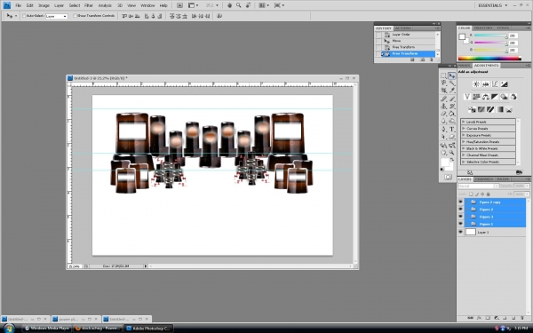Expand the Levels Presets list
Viewport: 533px width, 333px height.
pyautogui.click(x=464, y=122)
